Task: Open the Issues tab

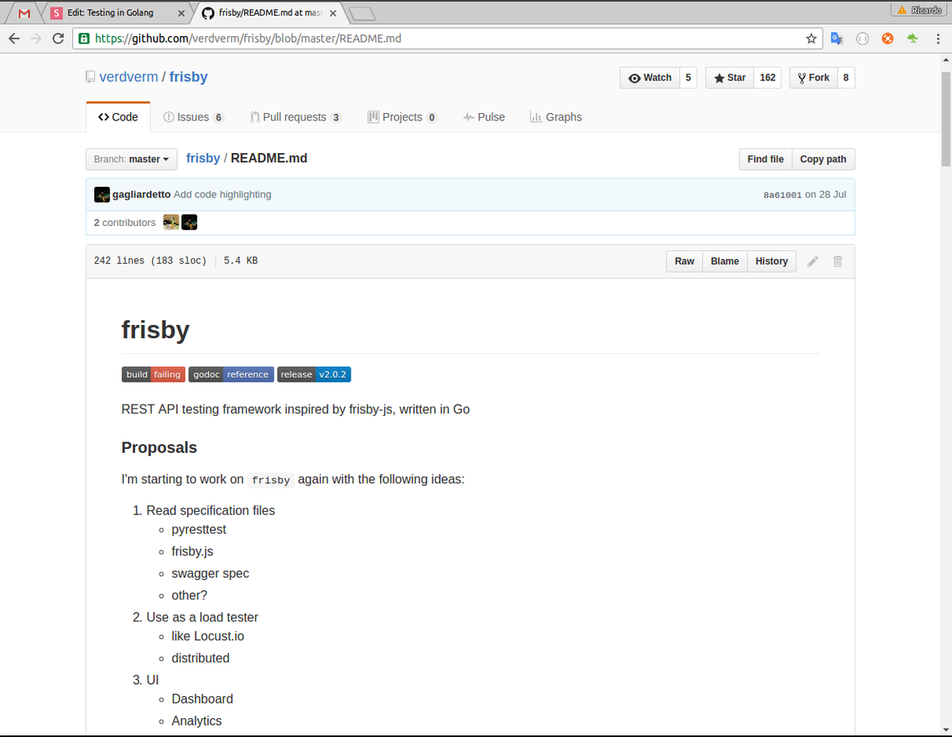Action: [x=193, y=117]
